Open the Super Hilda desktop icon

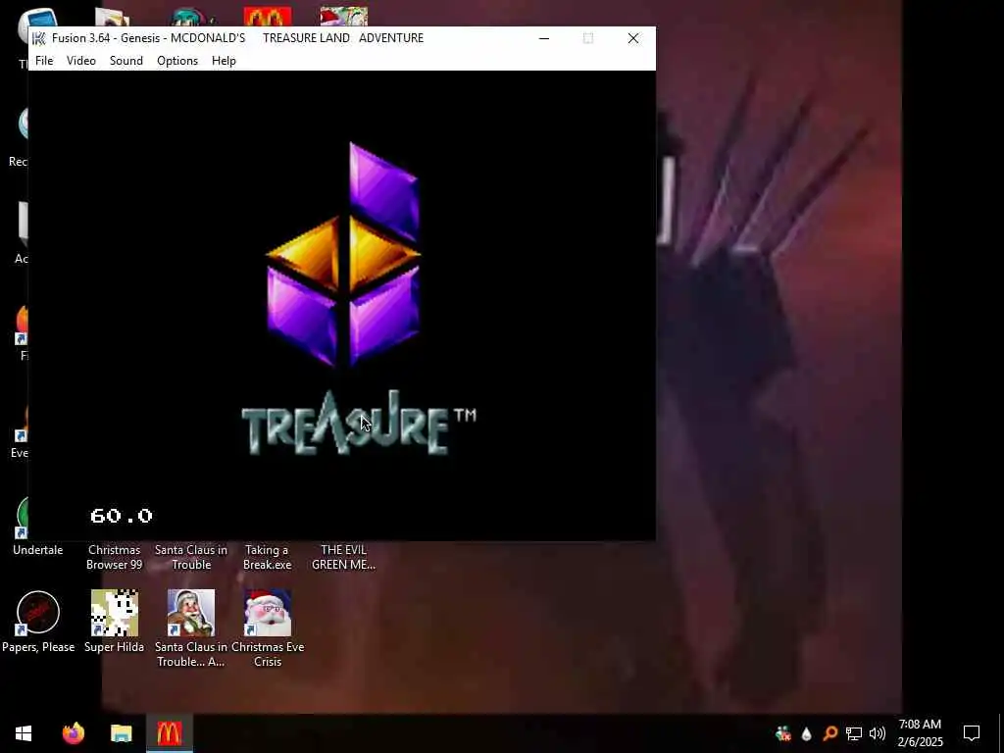pyautogui.click(x=115, y=613)
